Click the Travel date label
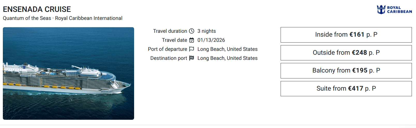416x128 pixels. (x=174, y=40)
